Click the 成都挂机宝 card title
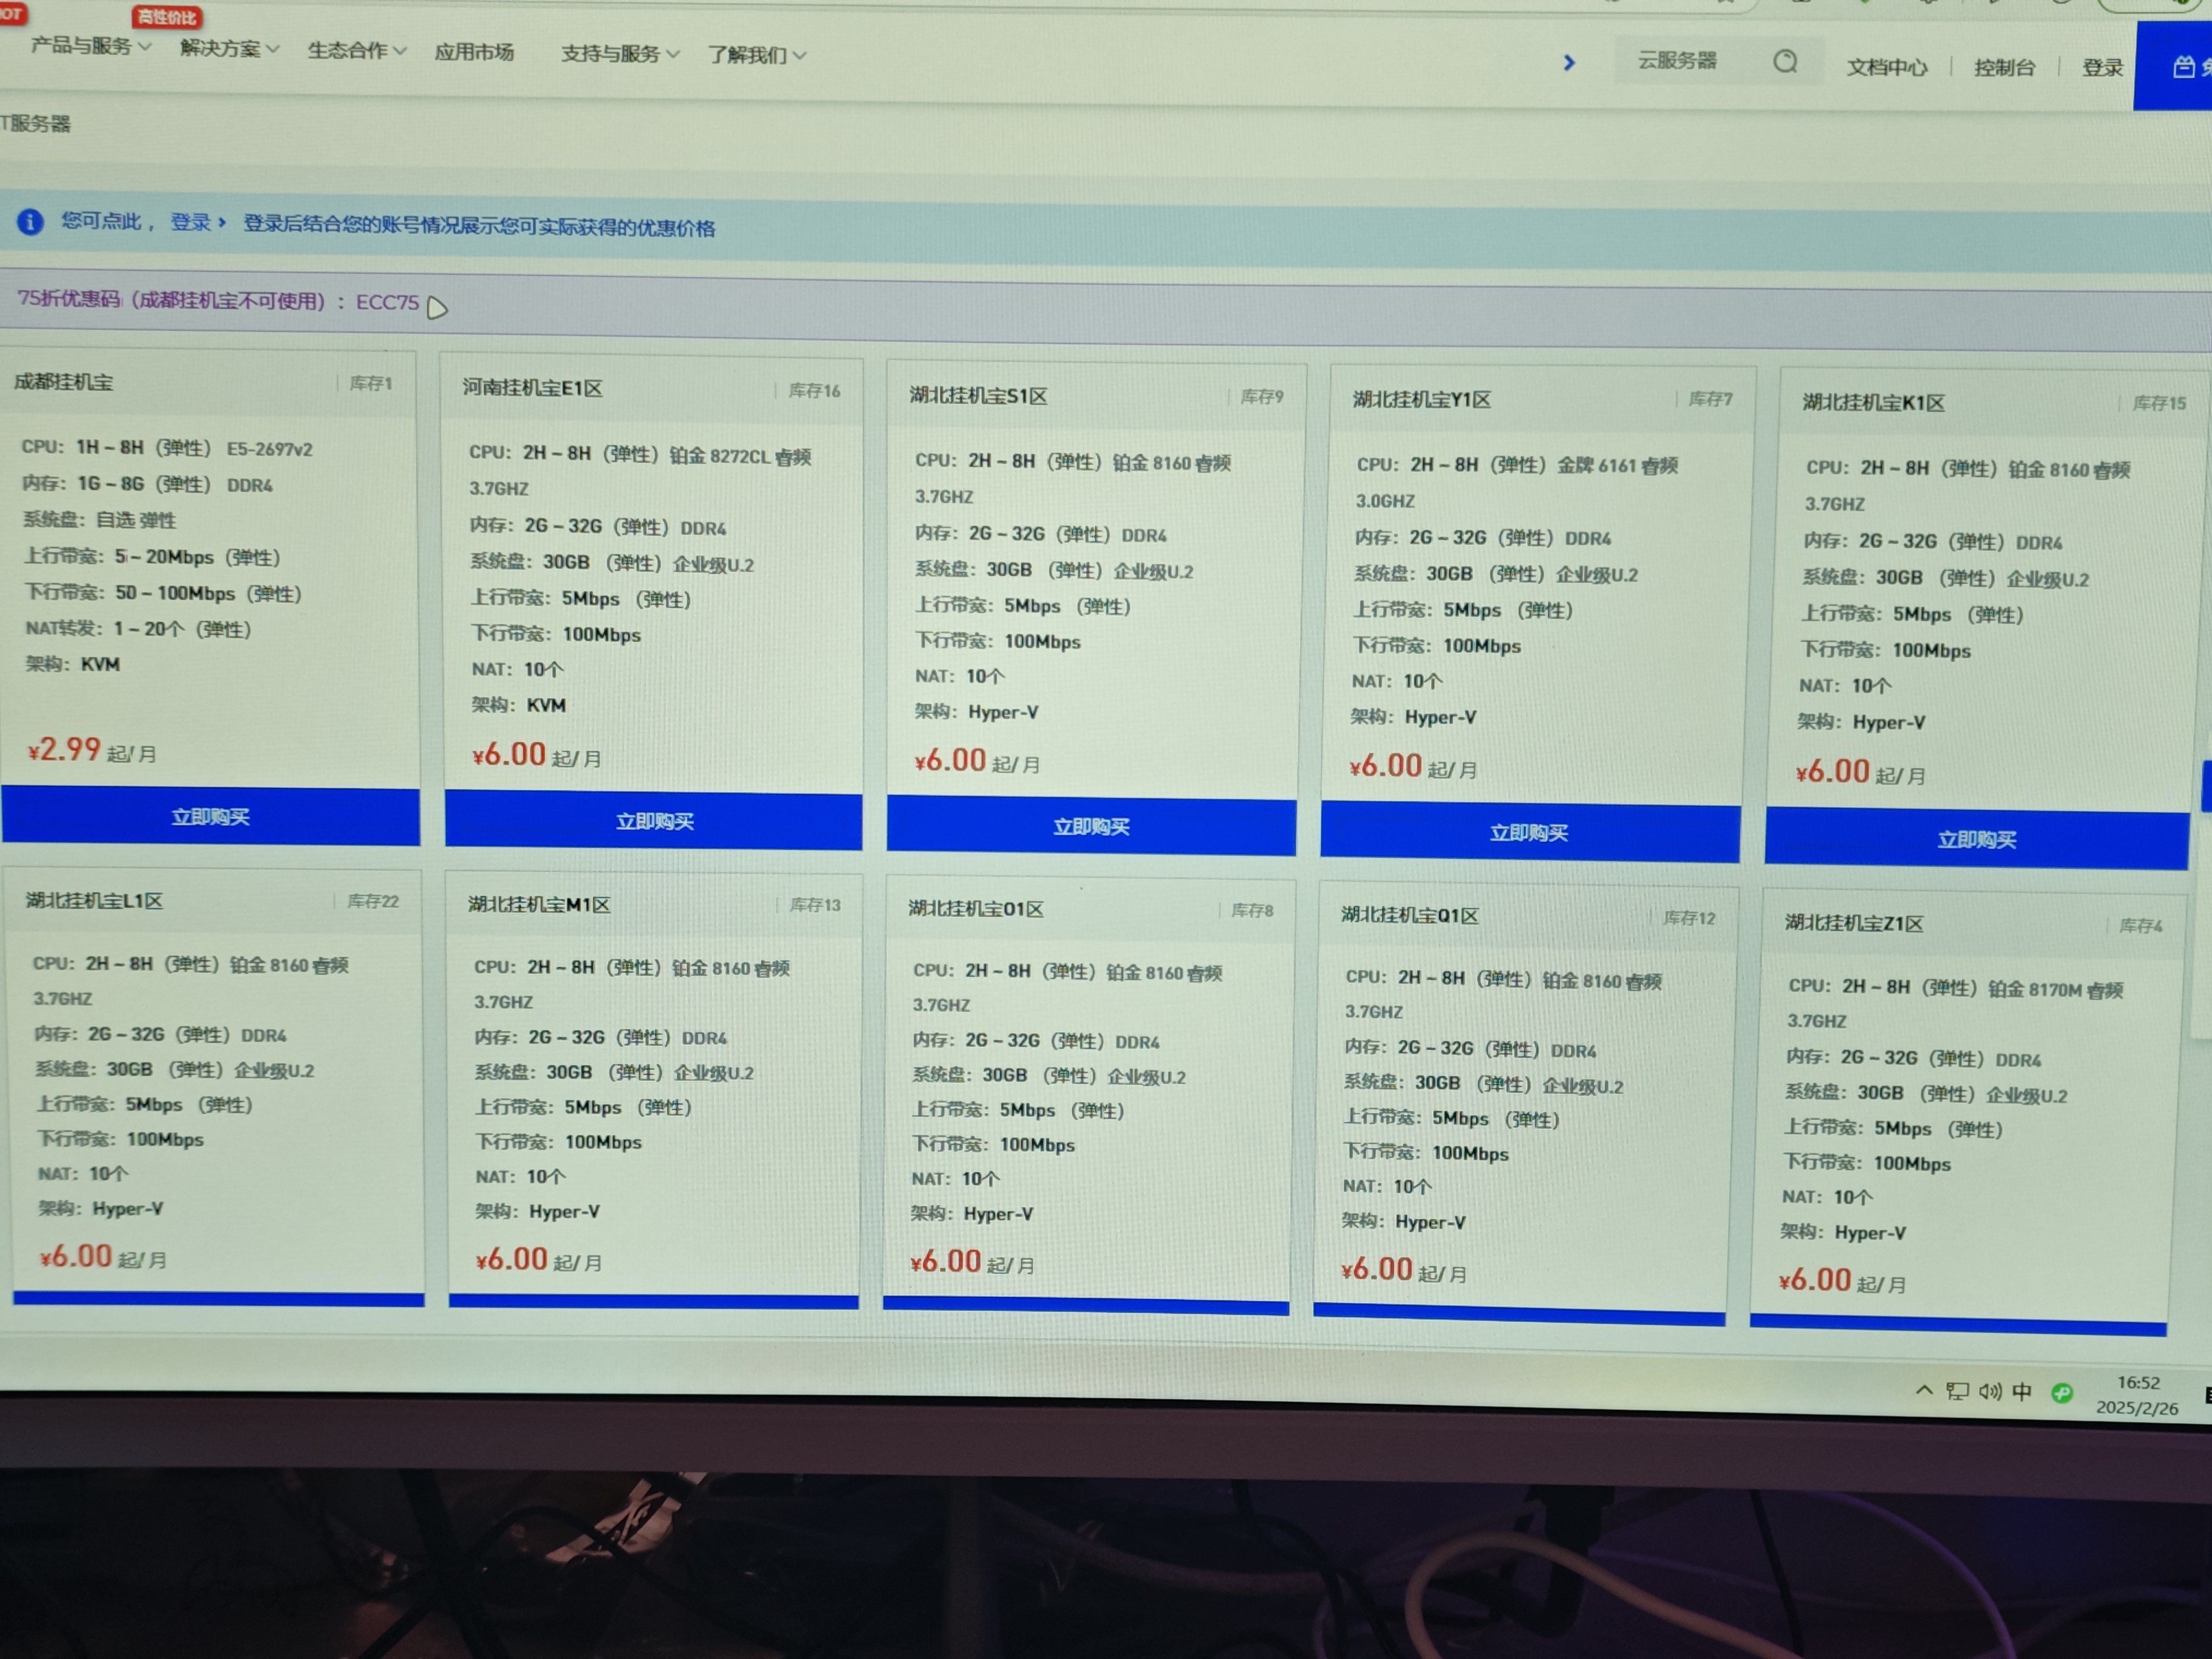 coord(64,382)
